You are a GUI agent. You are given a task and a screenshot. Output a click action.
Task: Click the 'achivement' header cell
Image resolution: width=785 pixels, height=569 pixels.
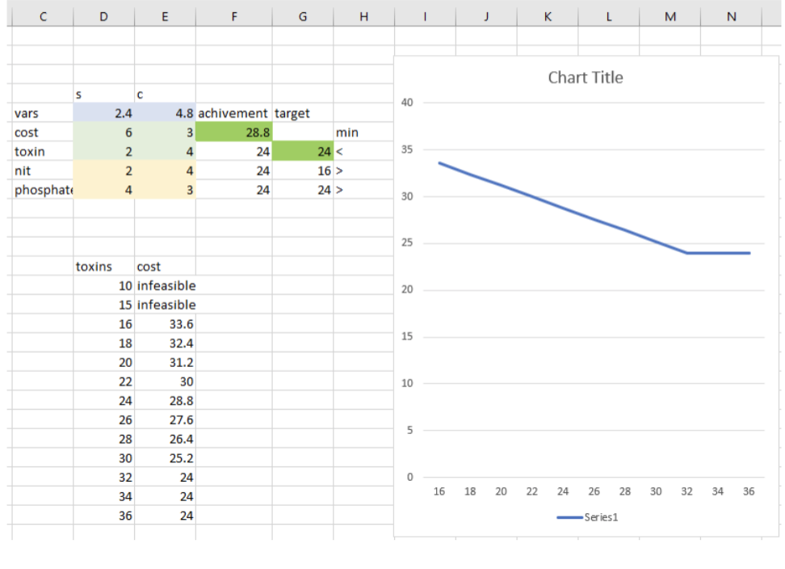click(233, 113)
